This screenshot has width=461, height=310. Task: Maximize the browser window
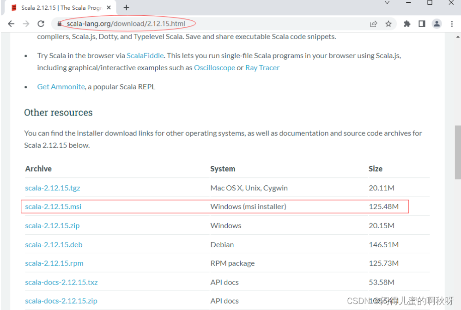tap(430, 3)
